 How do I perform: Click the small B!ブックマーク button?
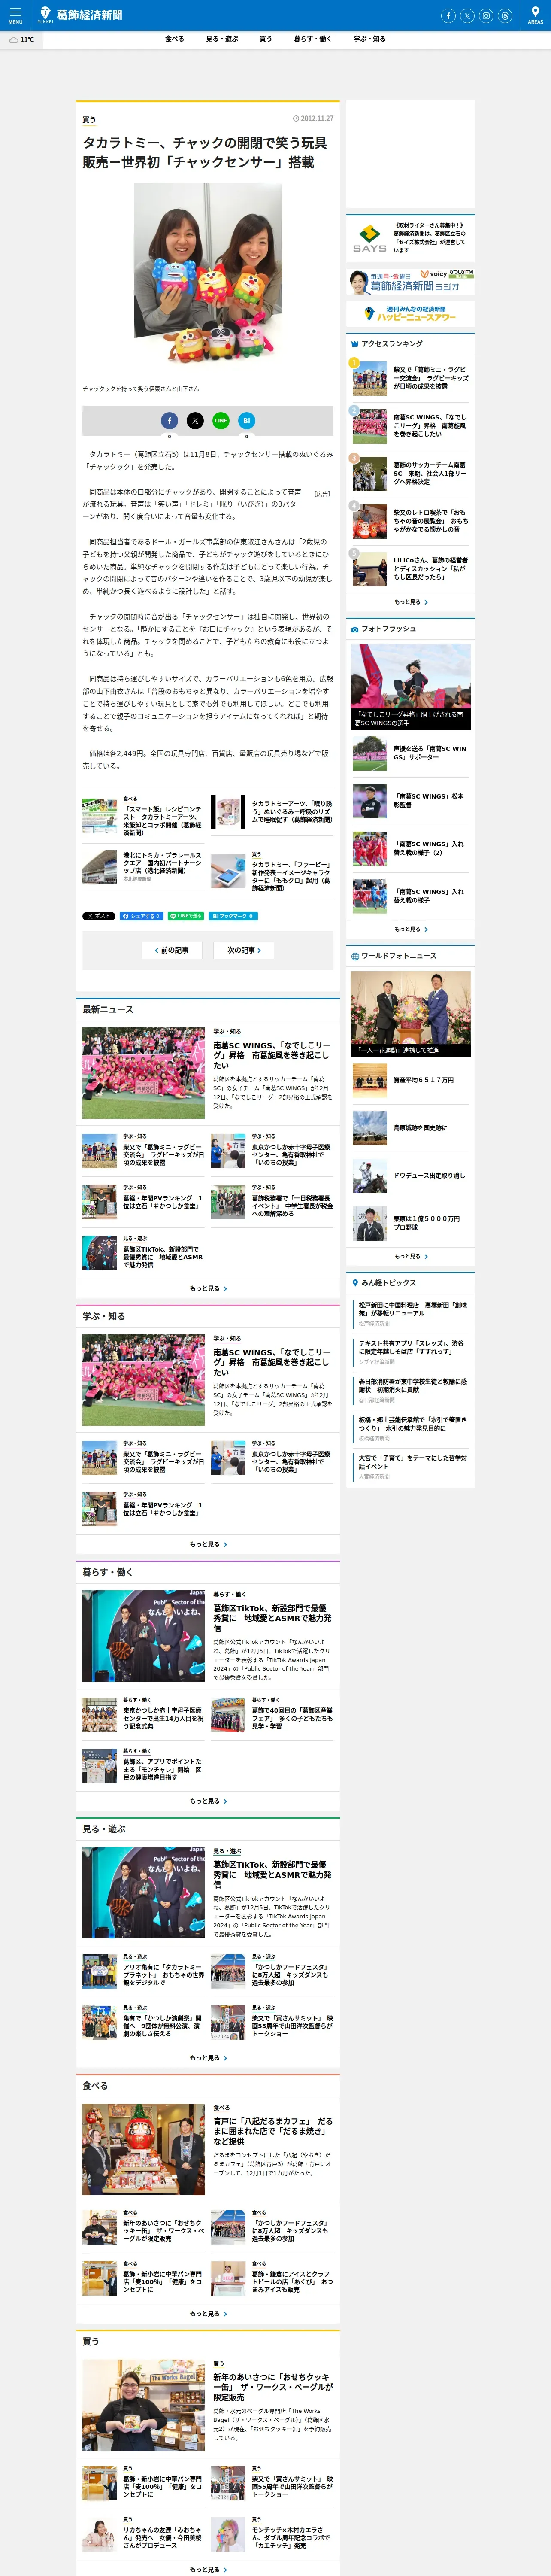(233, 916)
